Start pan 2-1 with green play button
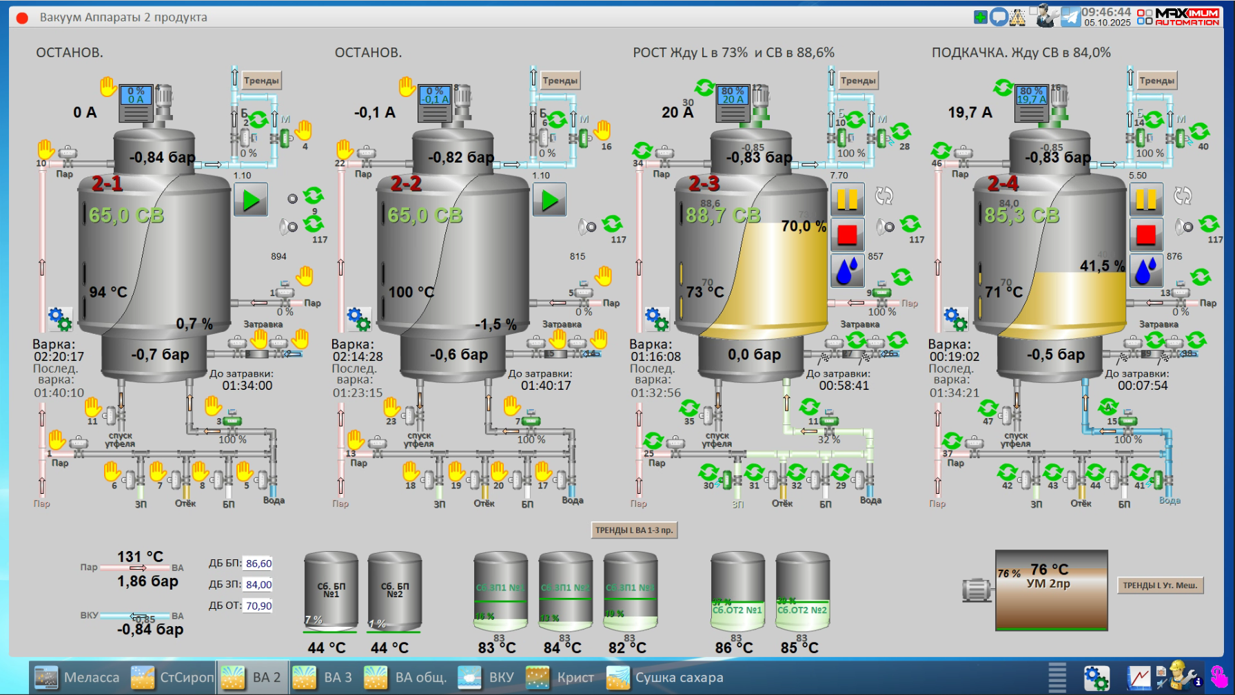Viewport: 1235px width, 695px height. pyautogui.click(x=251, y=200)
